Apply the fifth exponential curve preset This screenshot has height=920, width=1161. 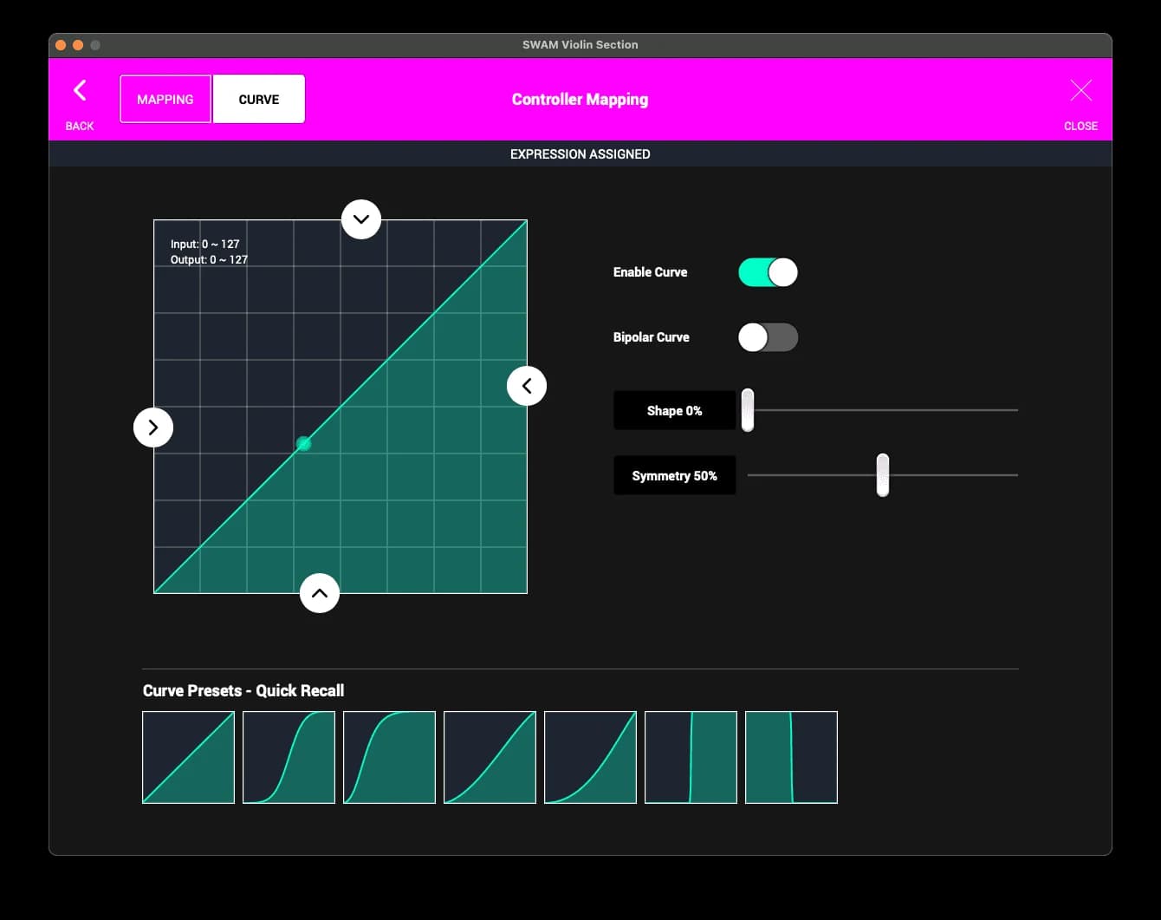click(590, 757)
